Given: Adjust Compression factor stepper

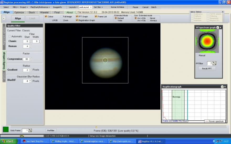Looking at the screenshot, I should point(30,59).
